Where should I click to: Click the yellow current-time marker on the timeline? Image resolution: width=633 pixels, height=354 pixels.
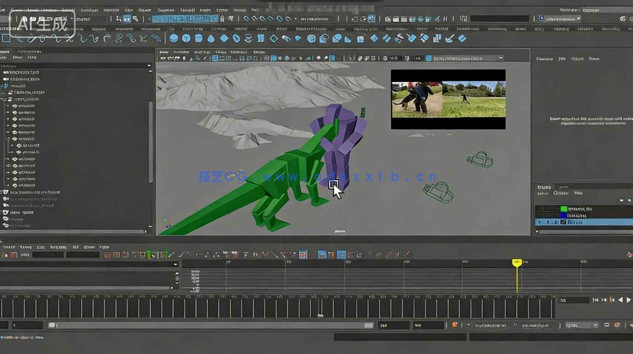tap(517, 263)
